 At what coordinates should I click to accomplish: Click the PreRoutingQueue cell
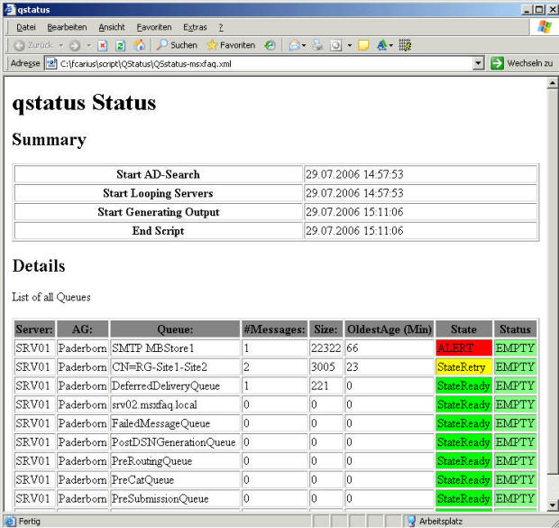175,461
